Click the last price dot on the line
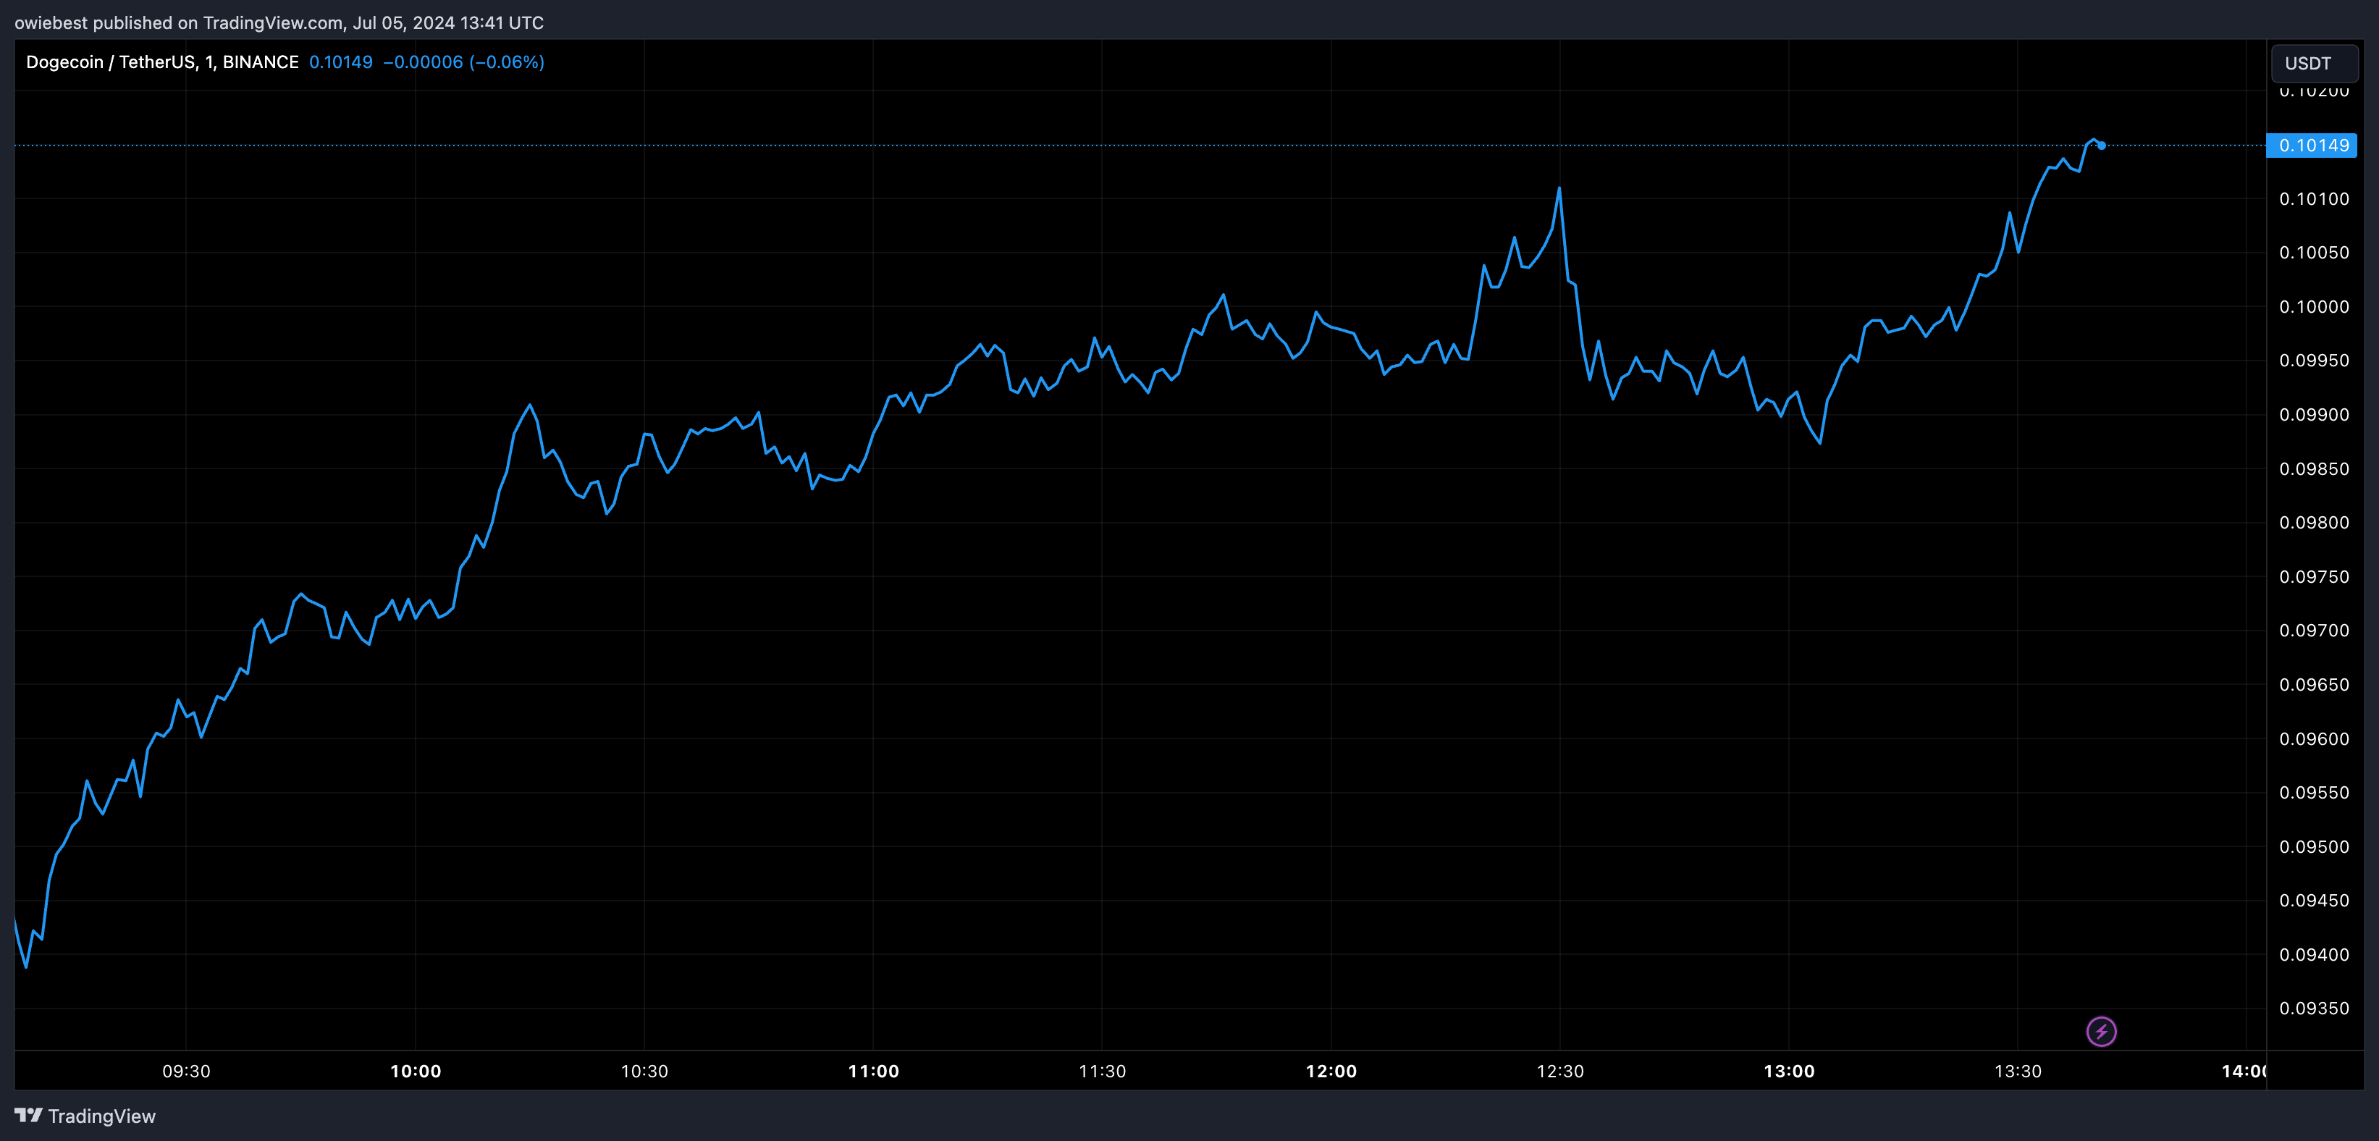The height and width of the screenshot is (1141, 2379). 2101,145
